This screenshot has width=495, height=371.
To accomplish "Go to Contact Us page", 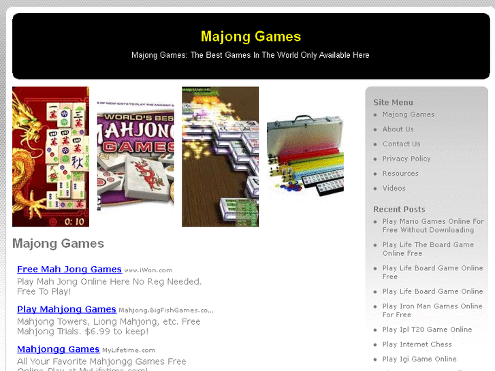I will [401, 144].
